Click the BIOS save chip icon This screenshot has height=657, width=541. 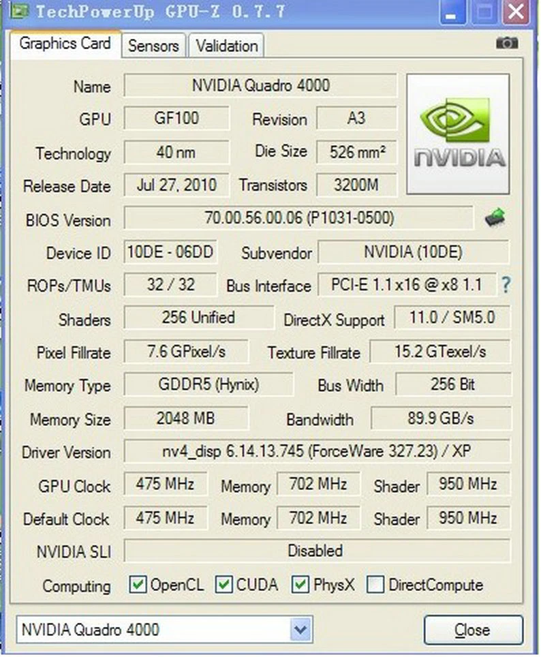point(495,217)
